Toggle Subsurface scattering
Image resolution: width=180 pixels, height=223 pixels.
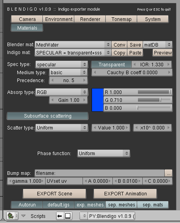tap(48, 116)
